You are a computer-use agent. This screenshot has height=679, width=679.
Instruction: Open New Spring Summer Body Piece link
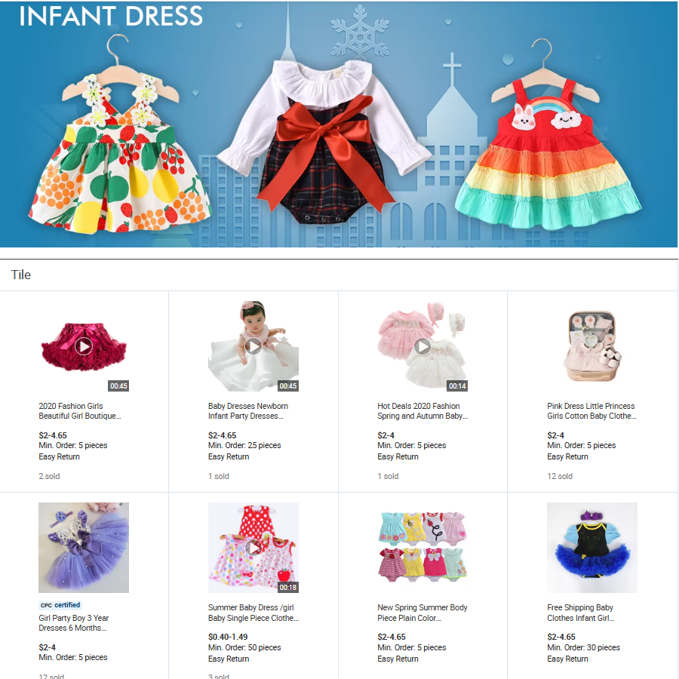coord(422,613)
